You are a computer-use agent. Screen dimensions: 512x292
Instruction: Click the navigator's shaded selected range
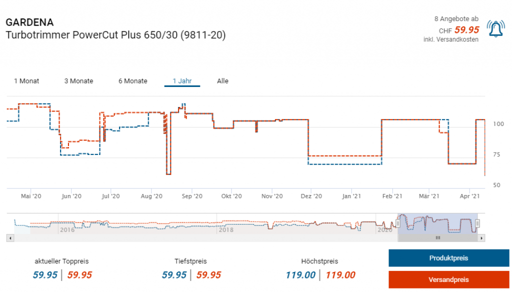[437, 223]
